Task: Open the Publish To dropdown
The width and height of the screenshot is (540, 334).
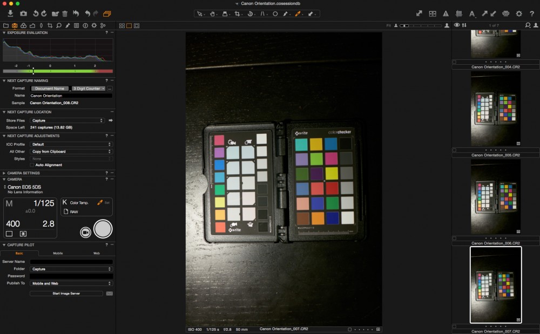Action: [71, 283]
